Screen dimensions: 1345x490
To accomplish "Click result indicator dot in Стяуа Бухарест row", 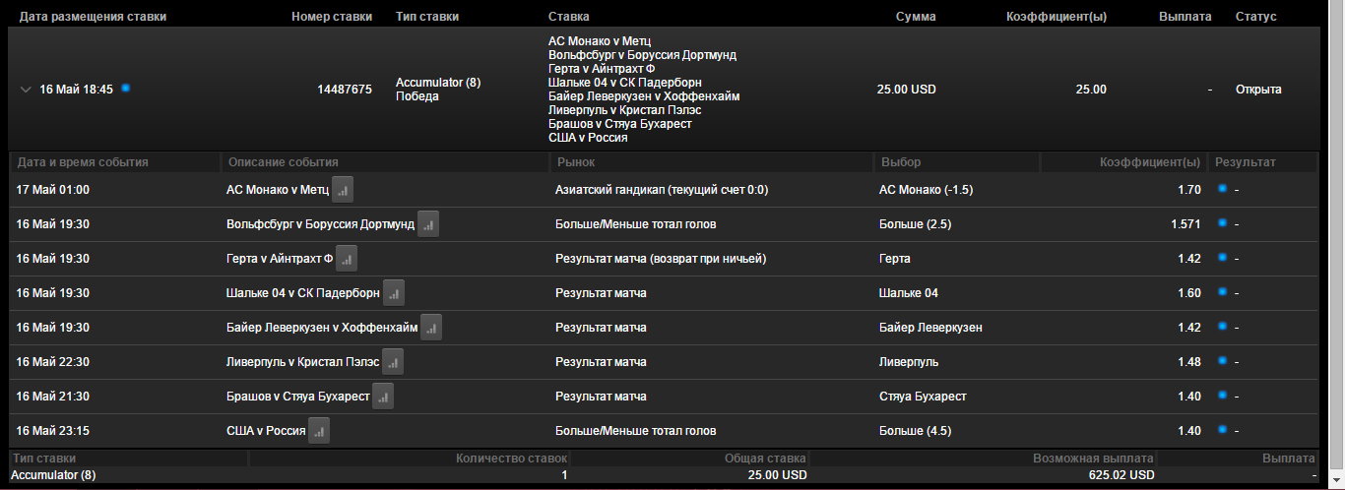I will point(1223,396).
